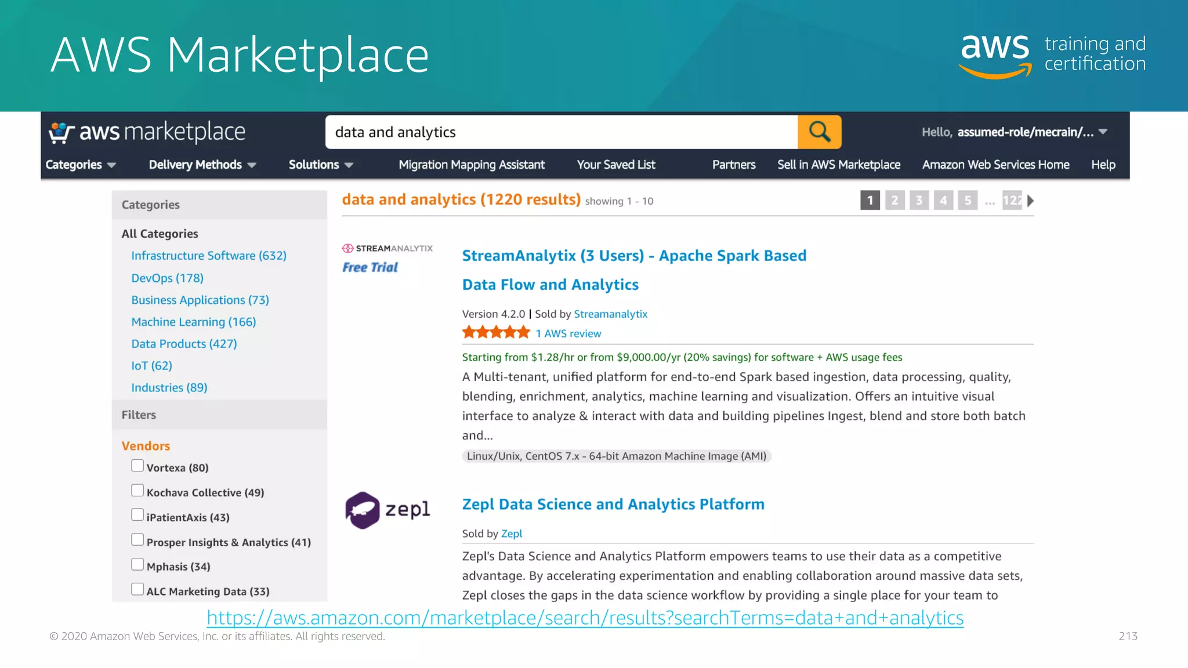The height and width of the screenshot is (668, 1188).
Task: Click the AWS Marketplace cart logo
Action: click(x=147, y=132)
